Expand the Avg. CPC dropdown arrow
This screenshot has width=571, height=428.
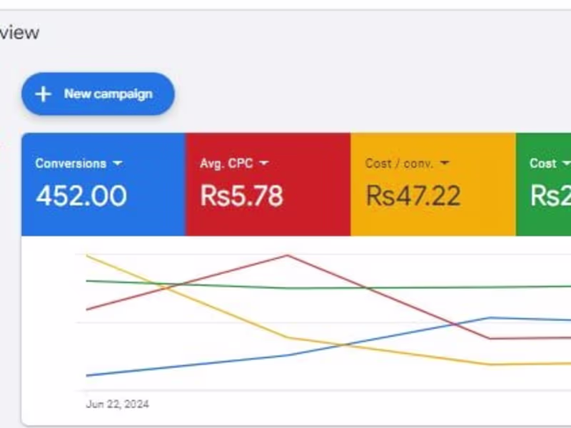coord(263,163)
